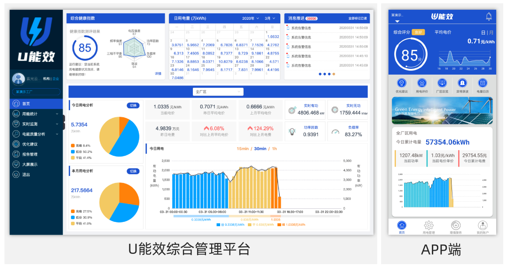Screen dimensions: 508x267
Task: Click the 报告管理 document sidebar icon
Action: pyautogui.click(x=16, y=154)
